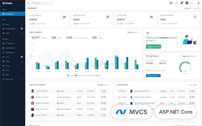The width and height of the screenshot is (202, 126).
Task: Click Herbert C. Patton's avatar
Action: coord(32,91)
